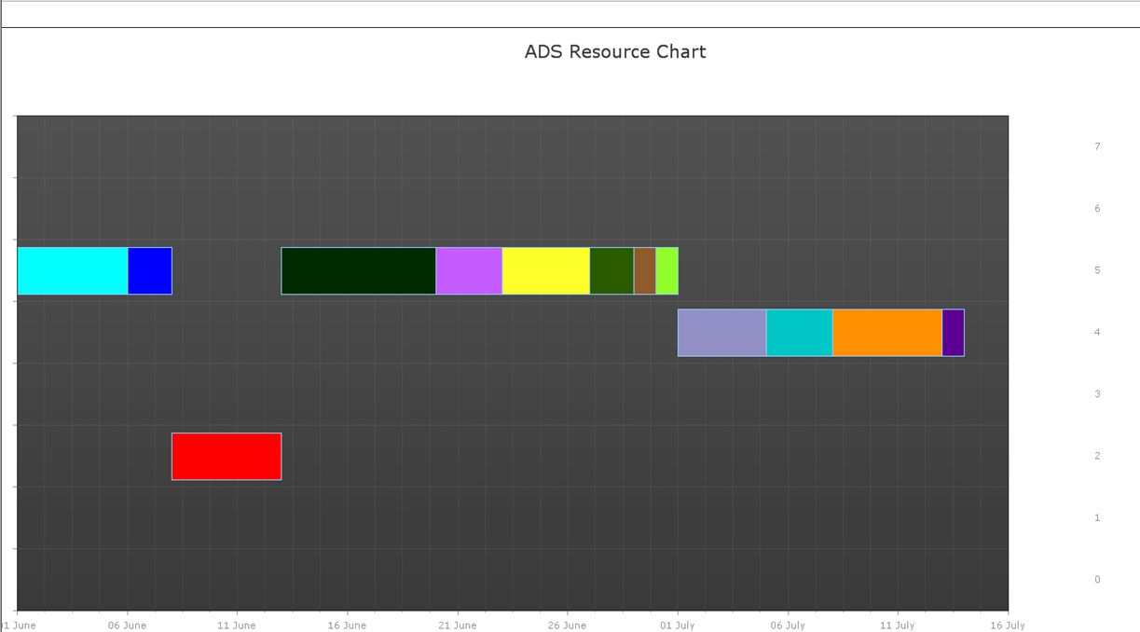Click the ADS Resource Chart title
The height and width of the screenshot is (632, 1140).
[615, 52]
